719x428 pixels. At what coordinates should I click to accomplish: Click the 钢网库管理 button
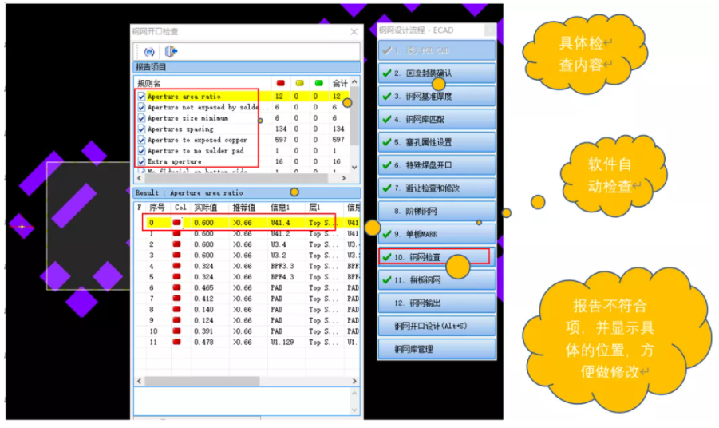click(x=437, y=349)
